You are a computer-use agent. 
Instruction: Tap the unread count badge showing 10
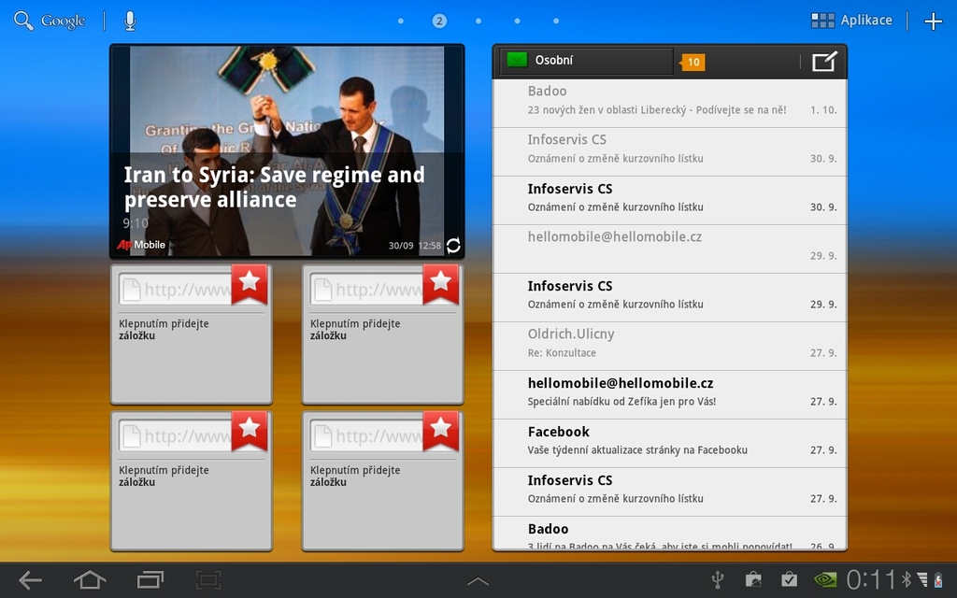click(692, 61)
